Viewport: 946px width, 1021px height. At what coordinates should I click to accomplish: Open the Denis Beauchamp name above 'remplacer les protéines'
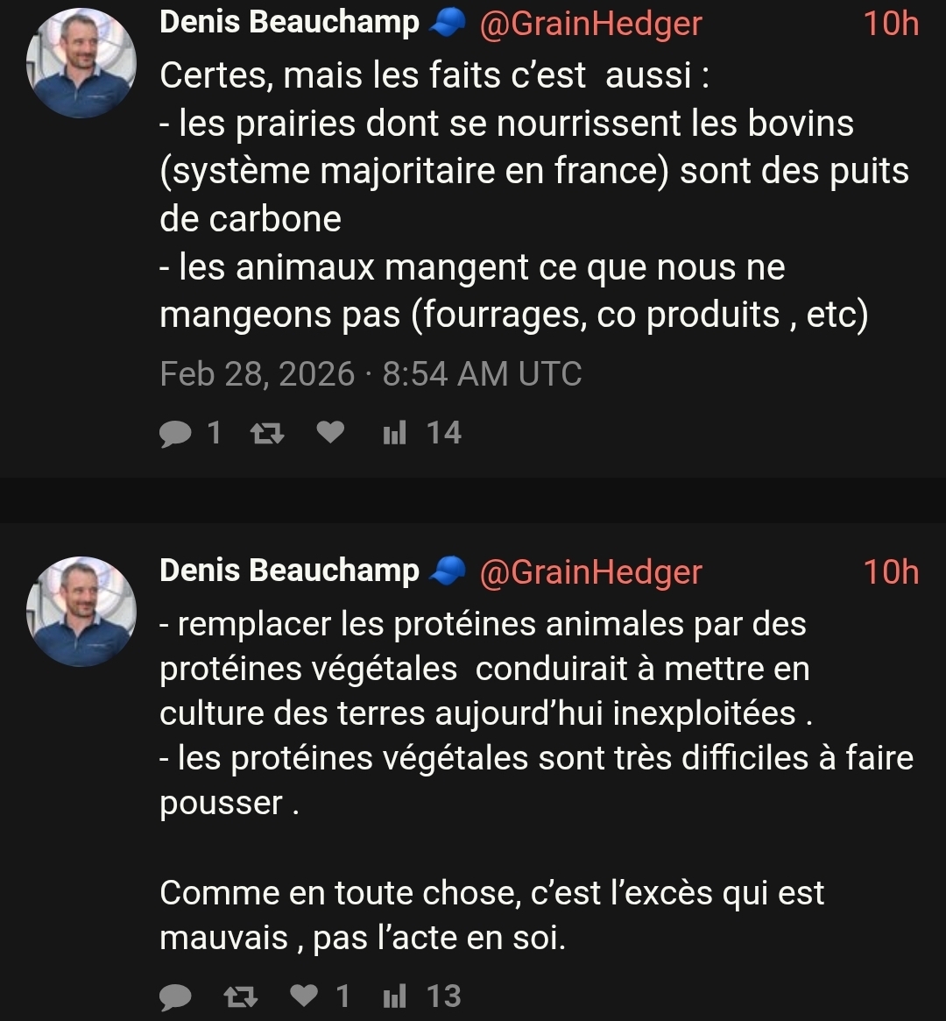point(290,571)
